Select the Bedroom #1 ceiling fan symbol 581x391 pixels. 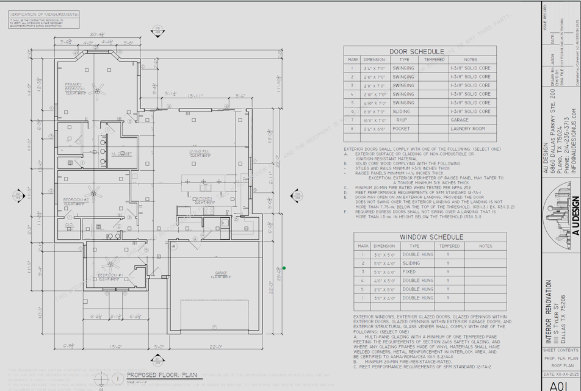(x=110, y=264)
